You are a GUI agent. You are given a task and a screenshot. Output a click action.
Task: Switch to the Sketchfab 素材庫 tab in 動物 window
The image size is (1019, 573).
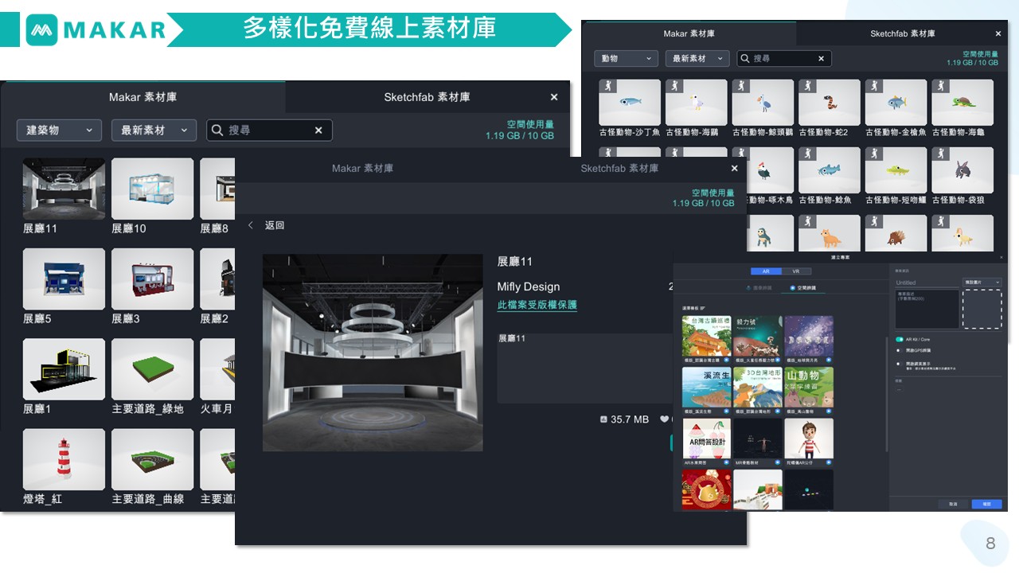click(x=902, y=34)
